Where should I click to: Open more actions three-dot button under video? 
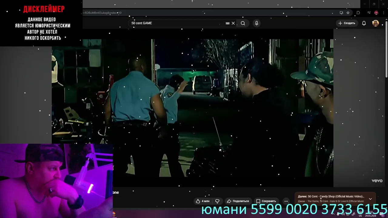coord(286,201)
